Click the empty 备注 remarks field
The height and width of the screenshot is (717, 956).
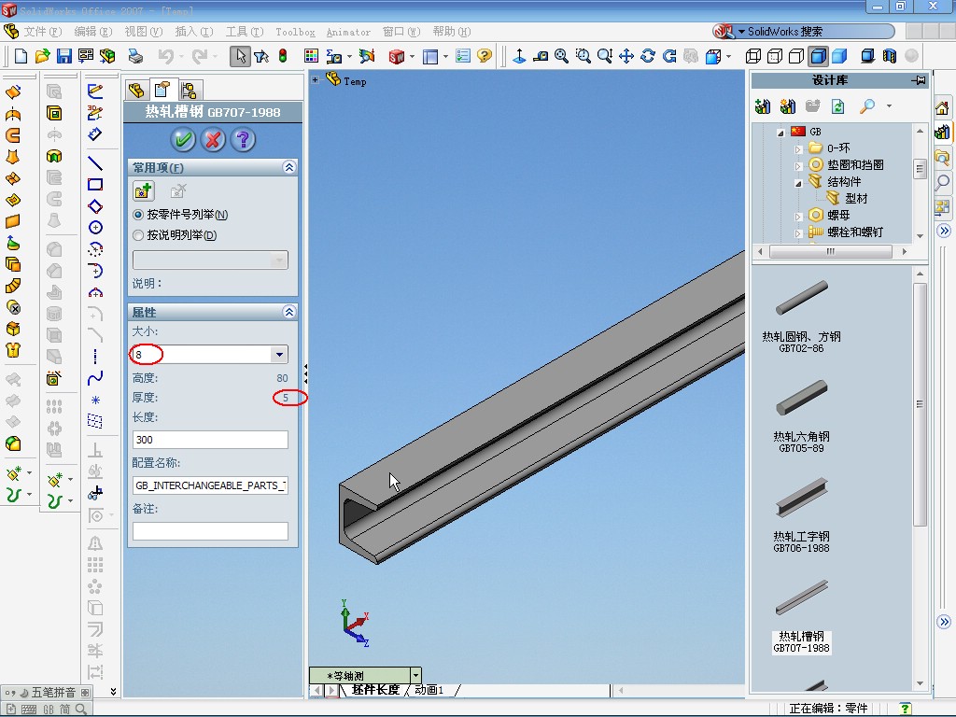[210, 531]
